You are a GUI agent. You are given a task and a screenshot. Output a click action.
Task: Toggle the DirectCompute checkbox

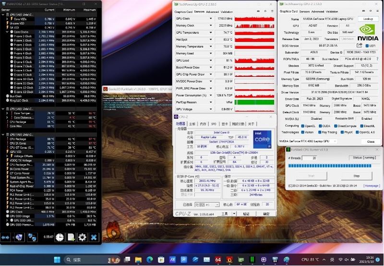click(336, 126)
